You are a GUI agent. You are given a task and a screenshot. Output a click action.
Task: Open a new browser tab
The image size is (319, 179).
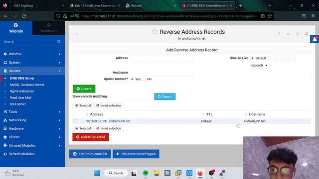click(240, 5)
